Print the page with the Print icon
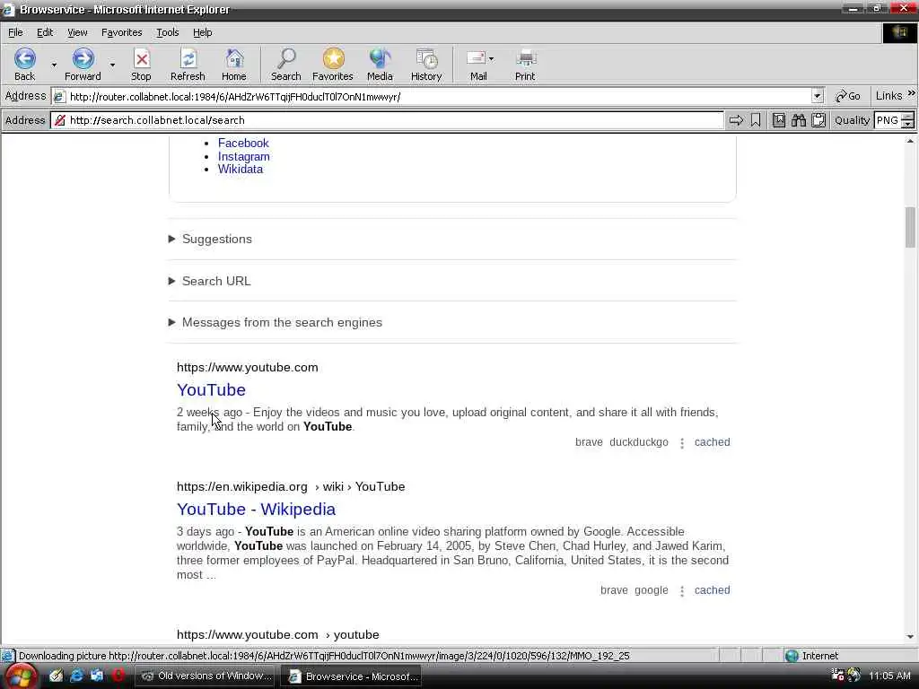This screenshot has height=689, width=919. pyautogui.click(x=525, y=65)
